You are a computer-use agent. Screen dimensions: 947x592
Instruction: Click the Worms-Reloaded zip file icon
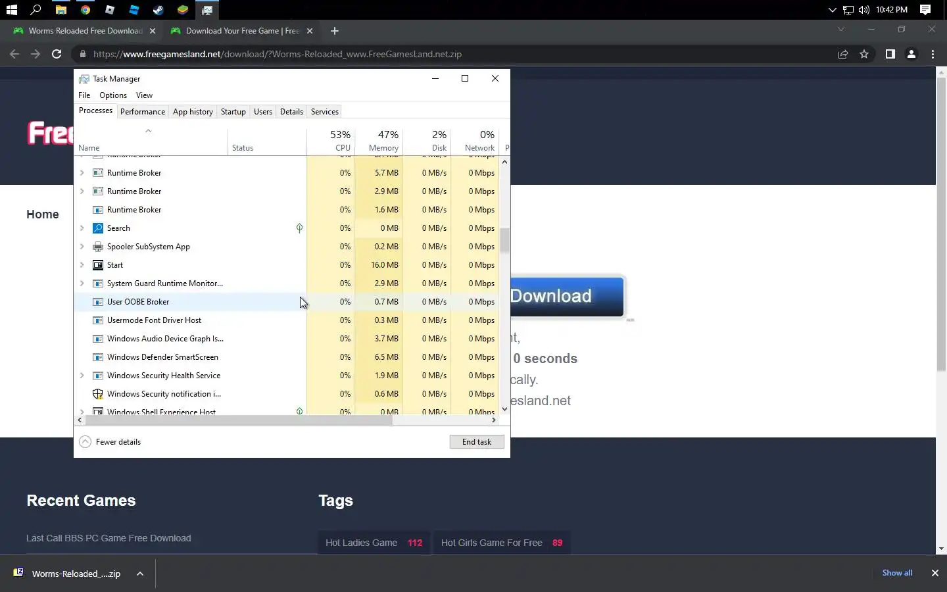tap(18, 573)
